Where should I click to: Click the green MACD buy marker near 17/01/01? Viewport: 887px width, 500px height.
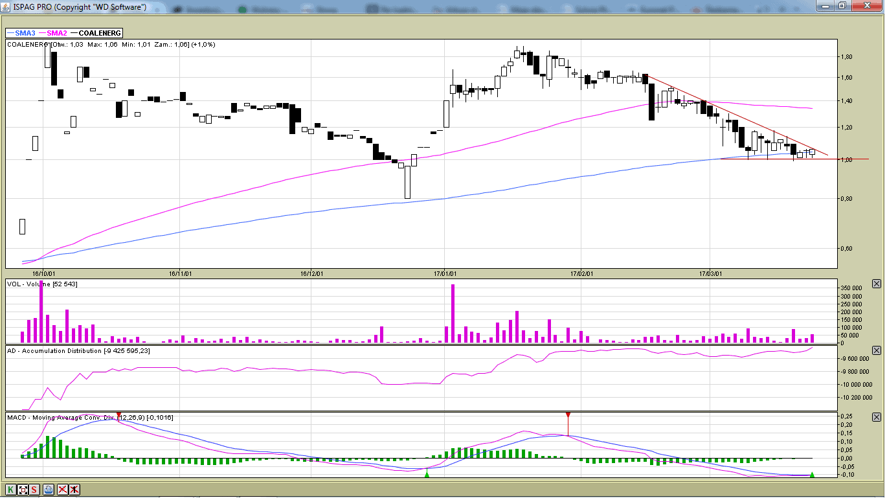point(427,475)
